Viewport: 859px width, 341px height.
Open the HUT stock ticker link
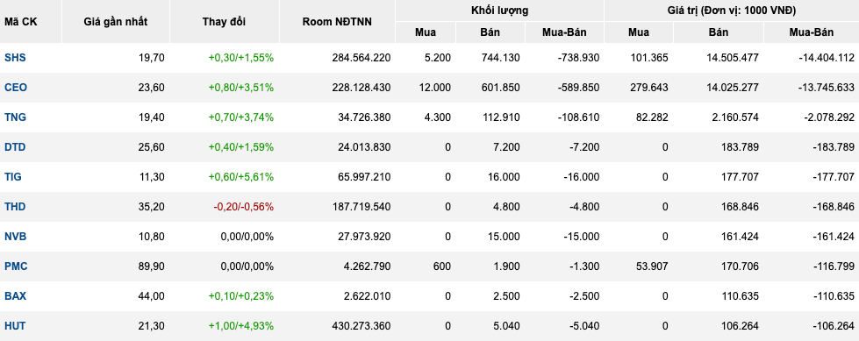click(x=15, y=326)
